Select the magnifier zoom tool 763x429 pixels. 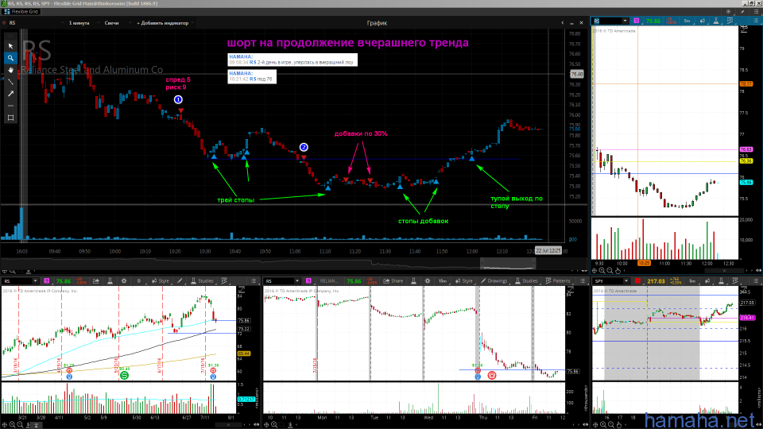[10, 58]
